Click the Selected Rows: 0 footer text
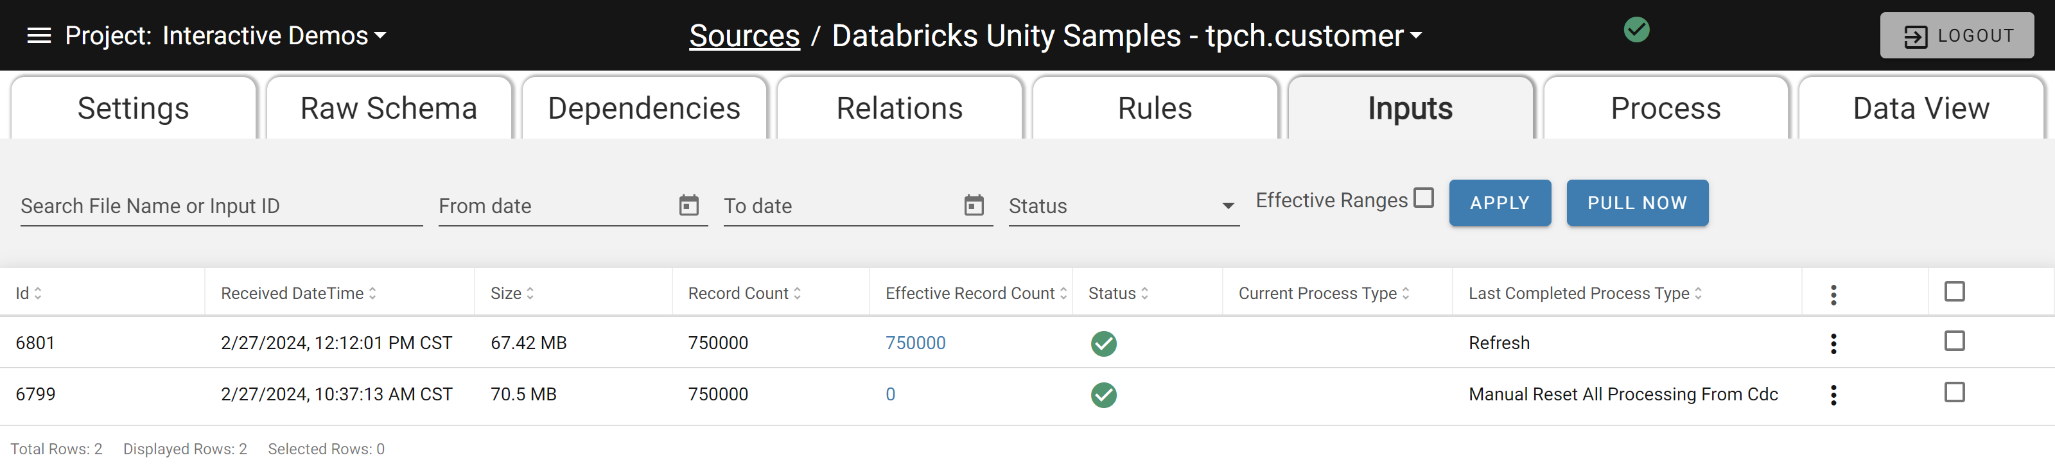2055x469 pixels. tap(326, 449)
